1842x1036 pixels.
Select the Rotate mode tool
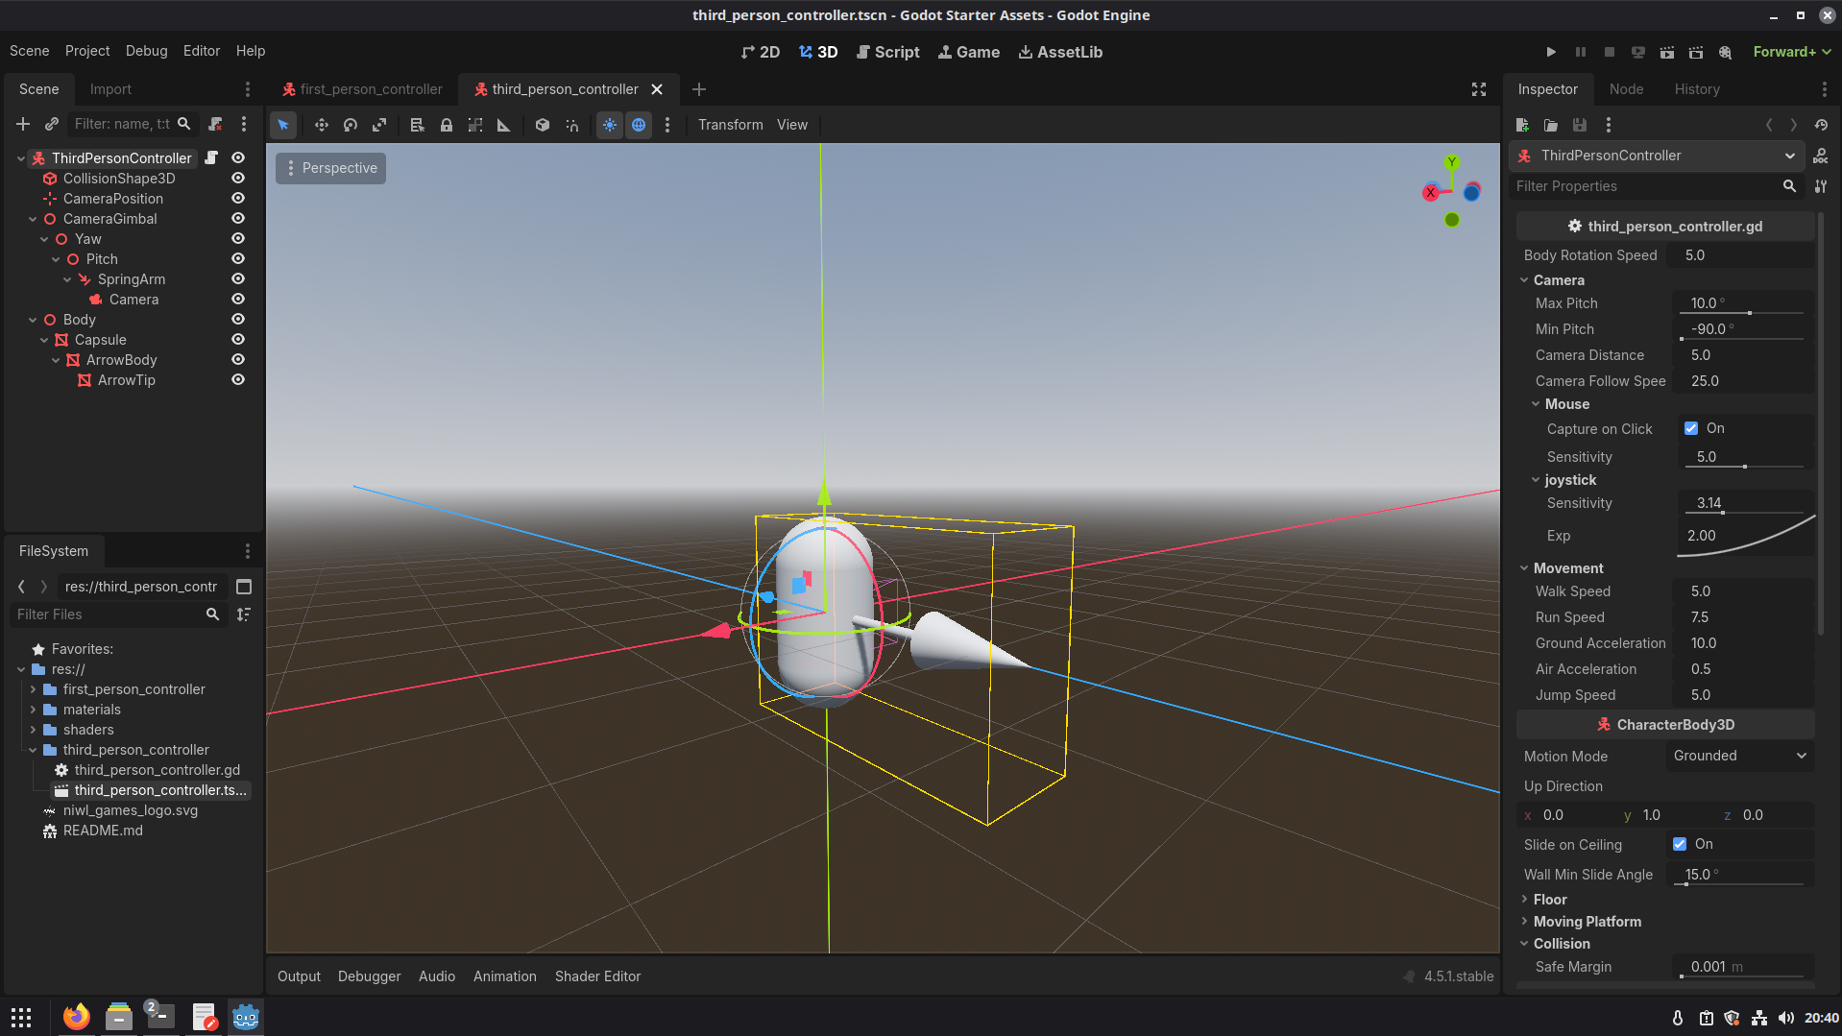click(x=351, y=125)
